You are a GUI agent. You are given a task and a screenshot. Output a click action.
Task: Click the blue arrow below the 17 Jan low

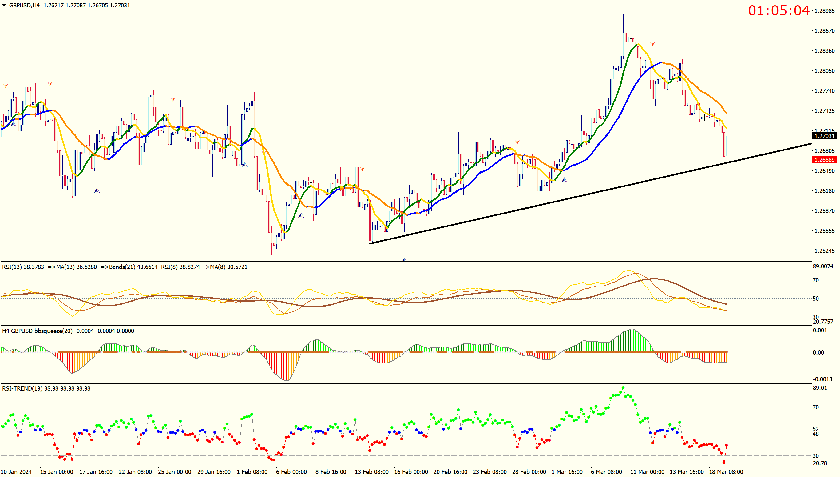pyautogui.click(x=97, y=190)
